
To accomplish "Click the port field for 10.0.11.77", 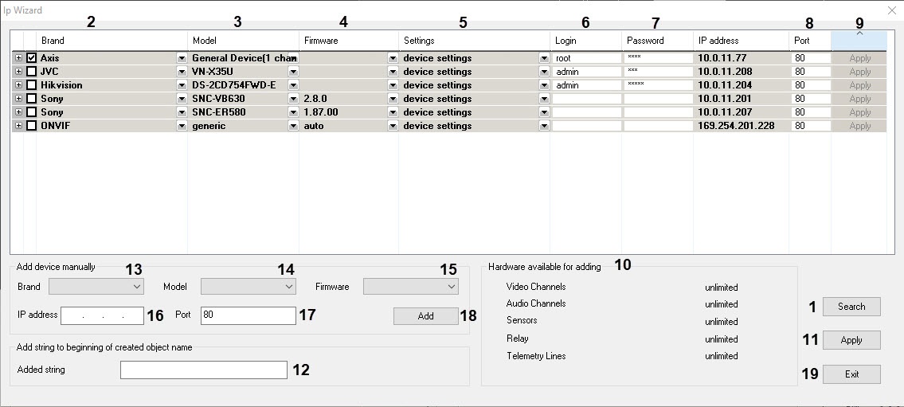I will (x=811, y=58).
